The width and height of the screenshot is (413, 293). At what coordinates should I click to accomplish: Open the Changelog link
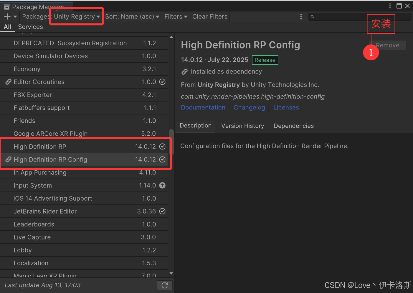click(249, 108)
